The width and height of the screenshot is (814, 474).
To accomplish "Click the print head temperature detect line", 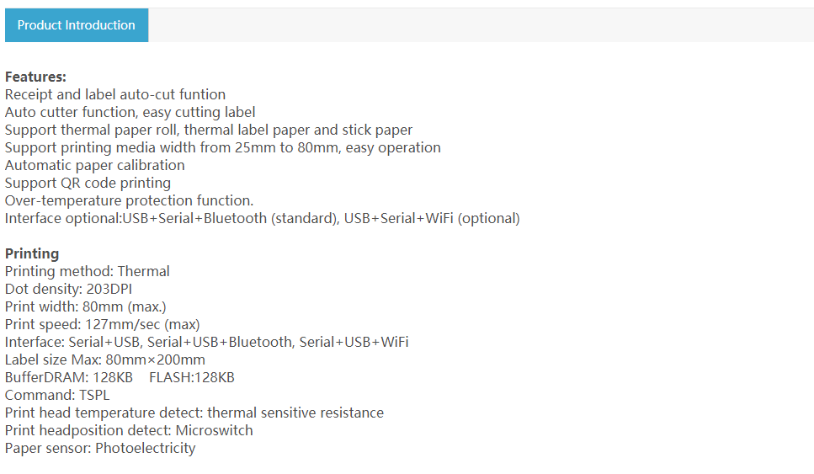I will click(194, 413).
